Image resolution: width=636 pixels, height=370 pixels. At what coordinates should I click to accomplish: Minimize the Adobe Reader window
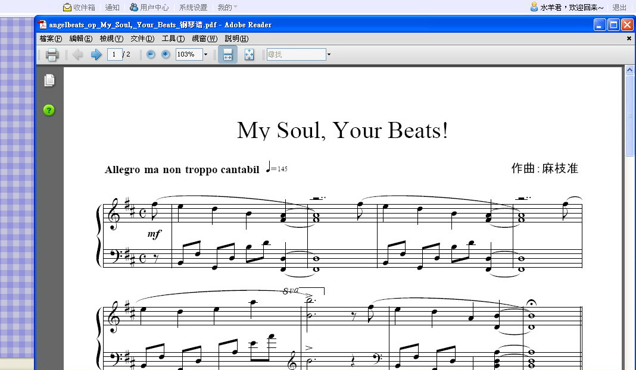click(x=600, y=25)
